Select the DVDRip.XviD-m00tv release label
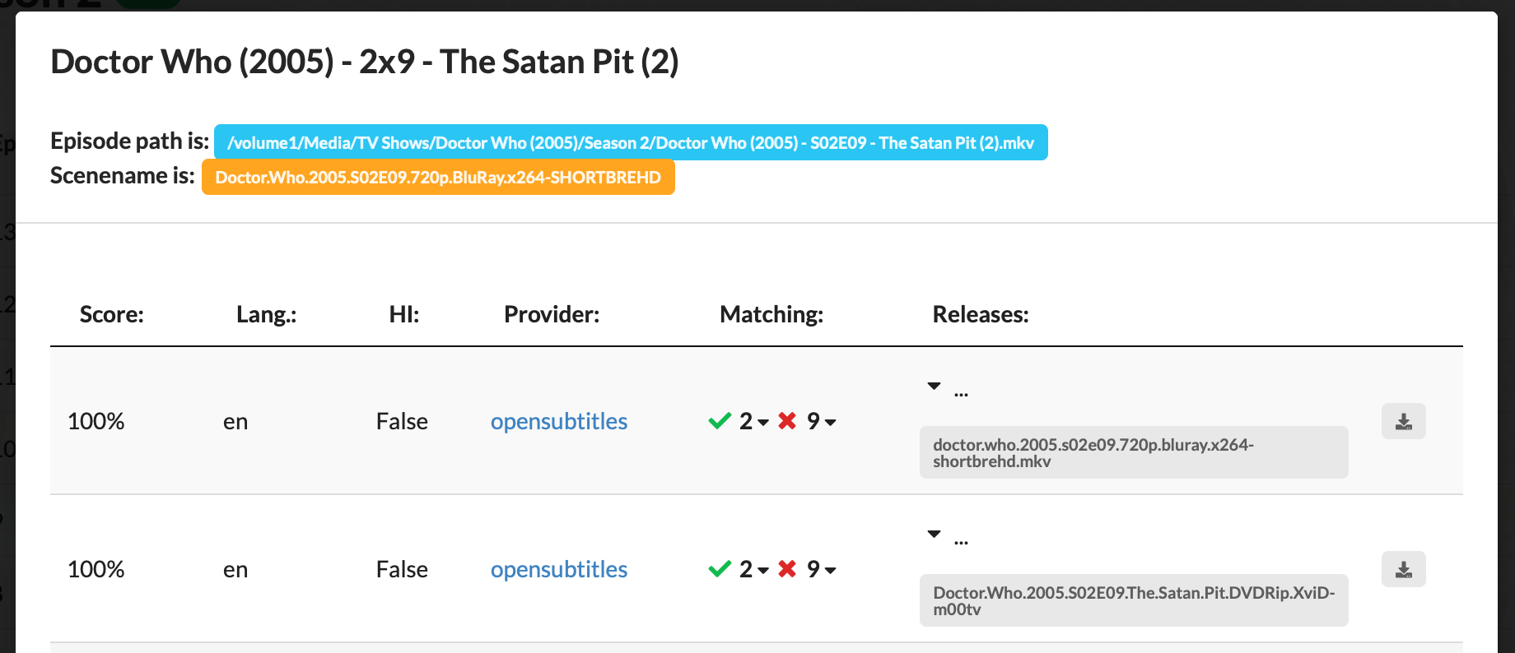The height and width of the screenshot is (653, 1515). 1134,600
